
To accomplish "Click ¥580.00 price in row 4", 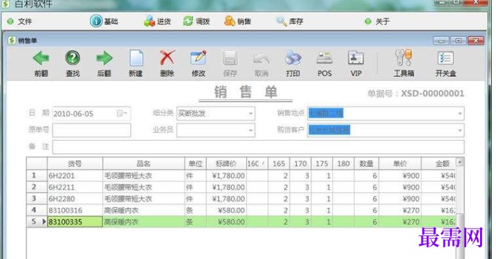I will (x=226, y=211).
